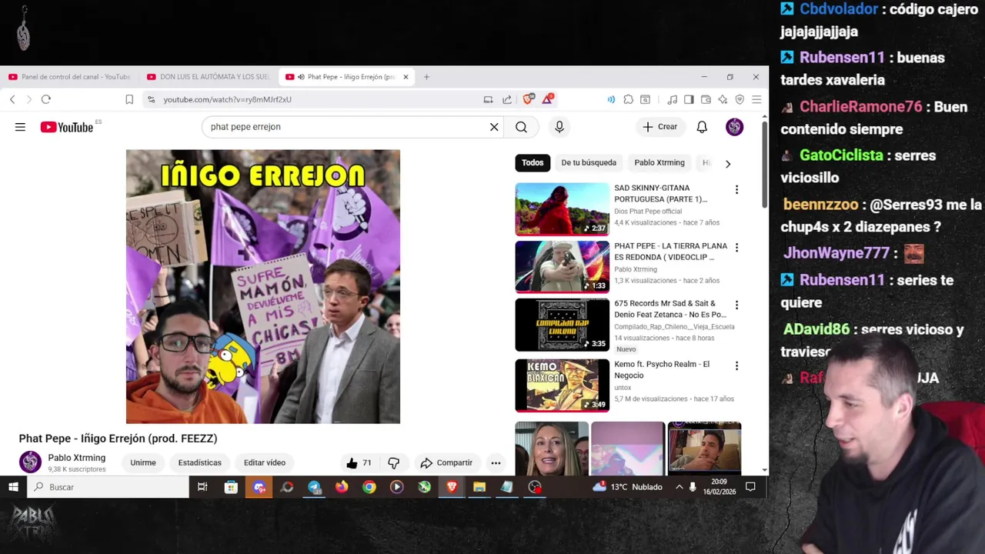Open site settings icon in address bar

pos(151,99)
